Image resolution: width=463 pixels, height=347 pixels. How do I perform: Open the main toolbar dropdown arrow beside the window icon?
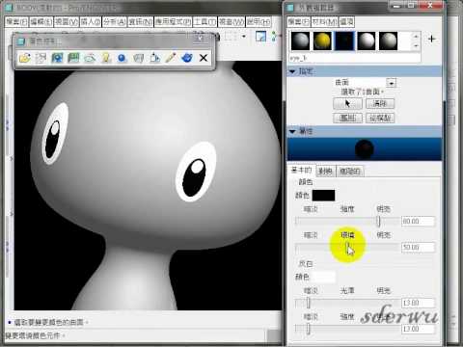244,36
